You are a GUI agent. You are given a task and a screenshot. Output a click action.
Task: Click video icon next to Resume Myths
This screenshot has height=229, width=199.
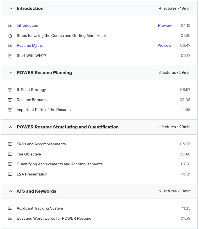point(10,46)
